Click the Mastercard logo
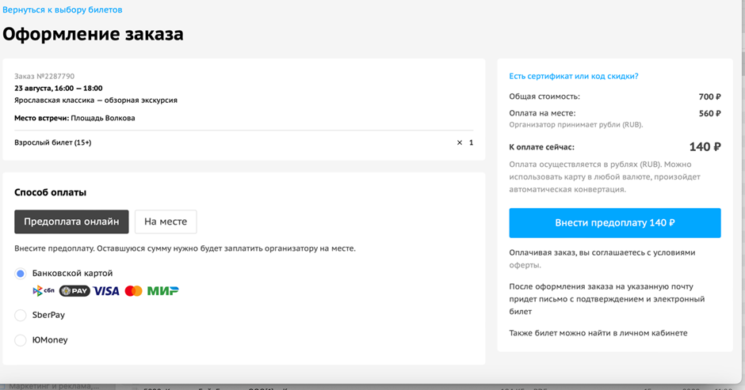745x390 pixels. click(x=133, y=291)
